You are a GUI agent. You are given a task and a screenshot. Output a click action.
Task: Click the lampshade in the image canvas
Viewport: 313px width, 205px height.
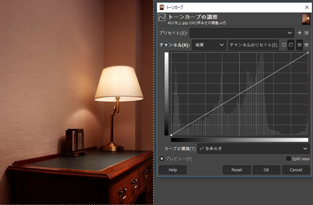tap(119, 83)
